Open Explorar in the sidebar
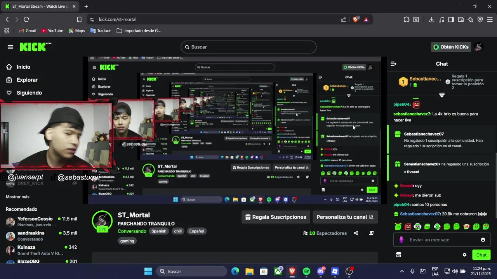The image size is (497, 279). [27, 80]
